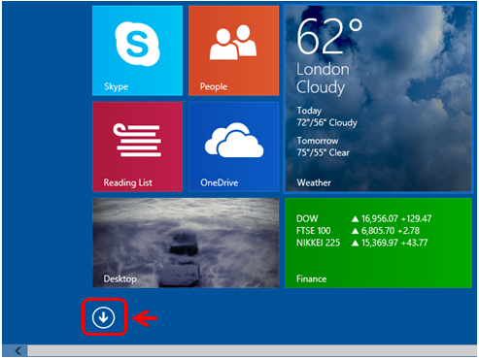Image resolution: width=479 pixels, height=359 pixels.
Task: Open the Desktop tile
Action: coord(186,243)
